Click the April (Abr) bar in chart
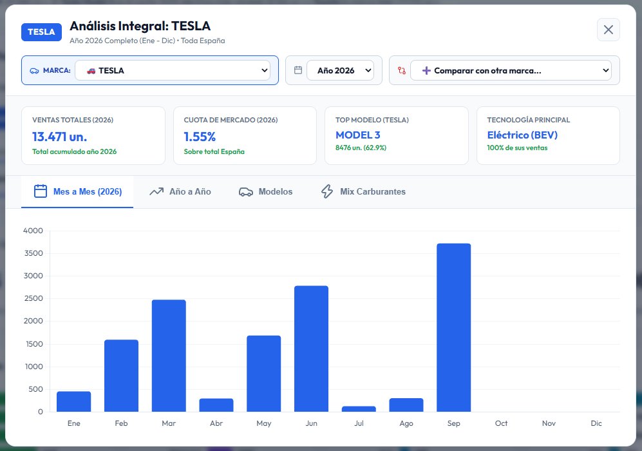The image size is (642, 451). (216, 405)
